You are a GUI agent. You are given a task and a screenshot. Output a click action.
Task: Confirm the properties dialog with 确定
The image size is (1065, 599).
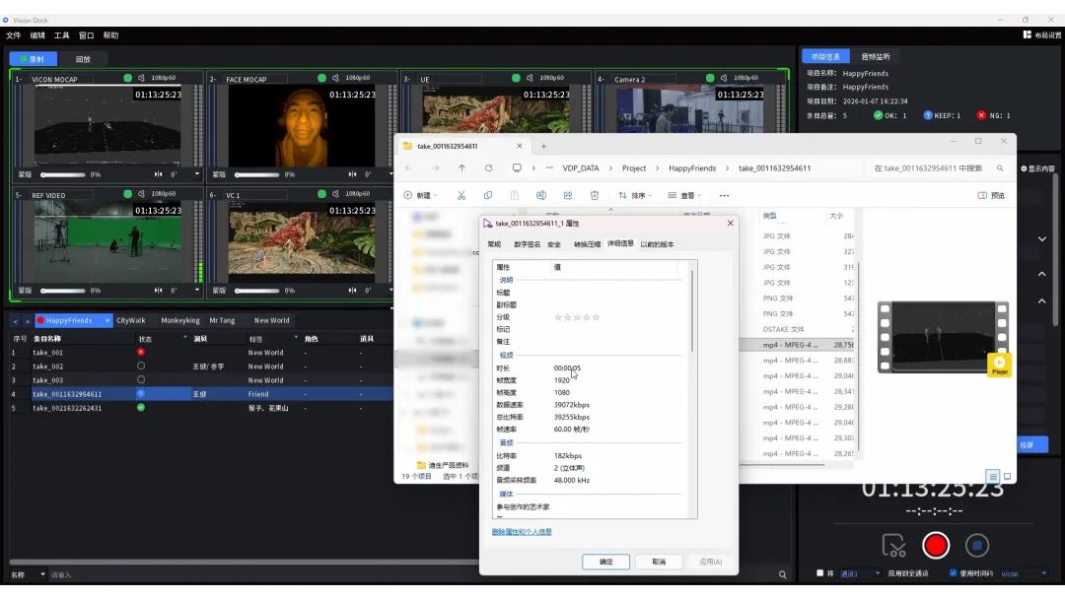[605, 562]
